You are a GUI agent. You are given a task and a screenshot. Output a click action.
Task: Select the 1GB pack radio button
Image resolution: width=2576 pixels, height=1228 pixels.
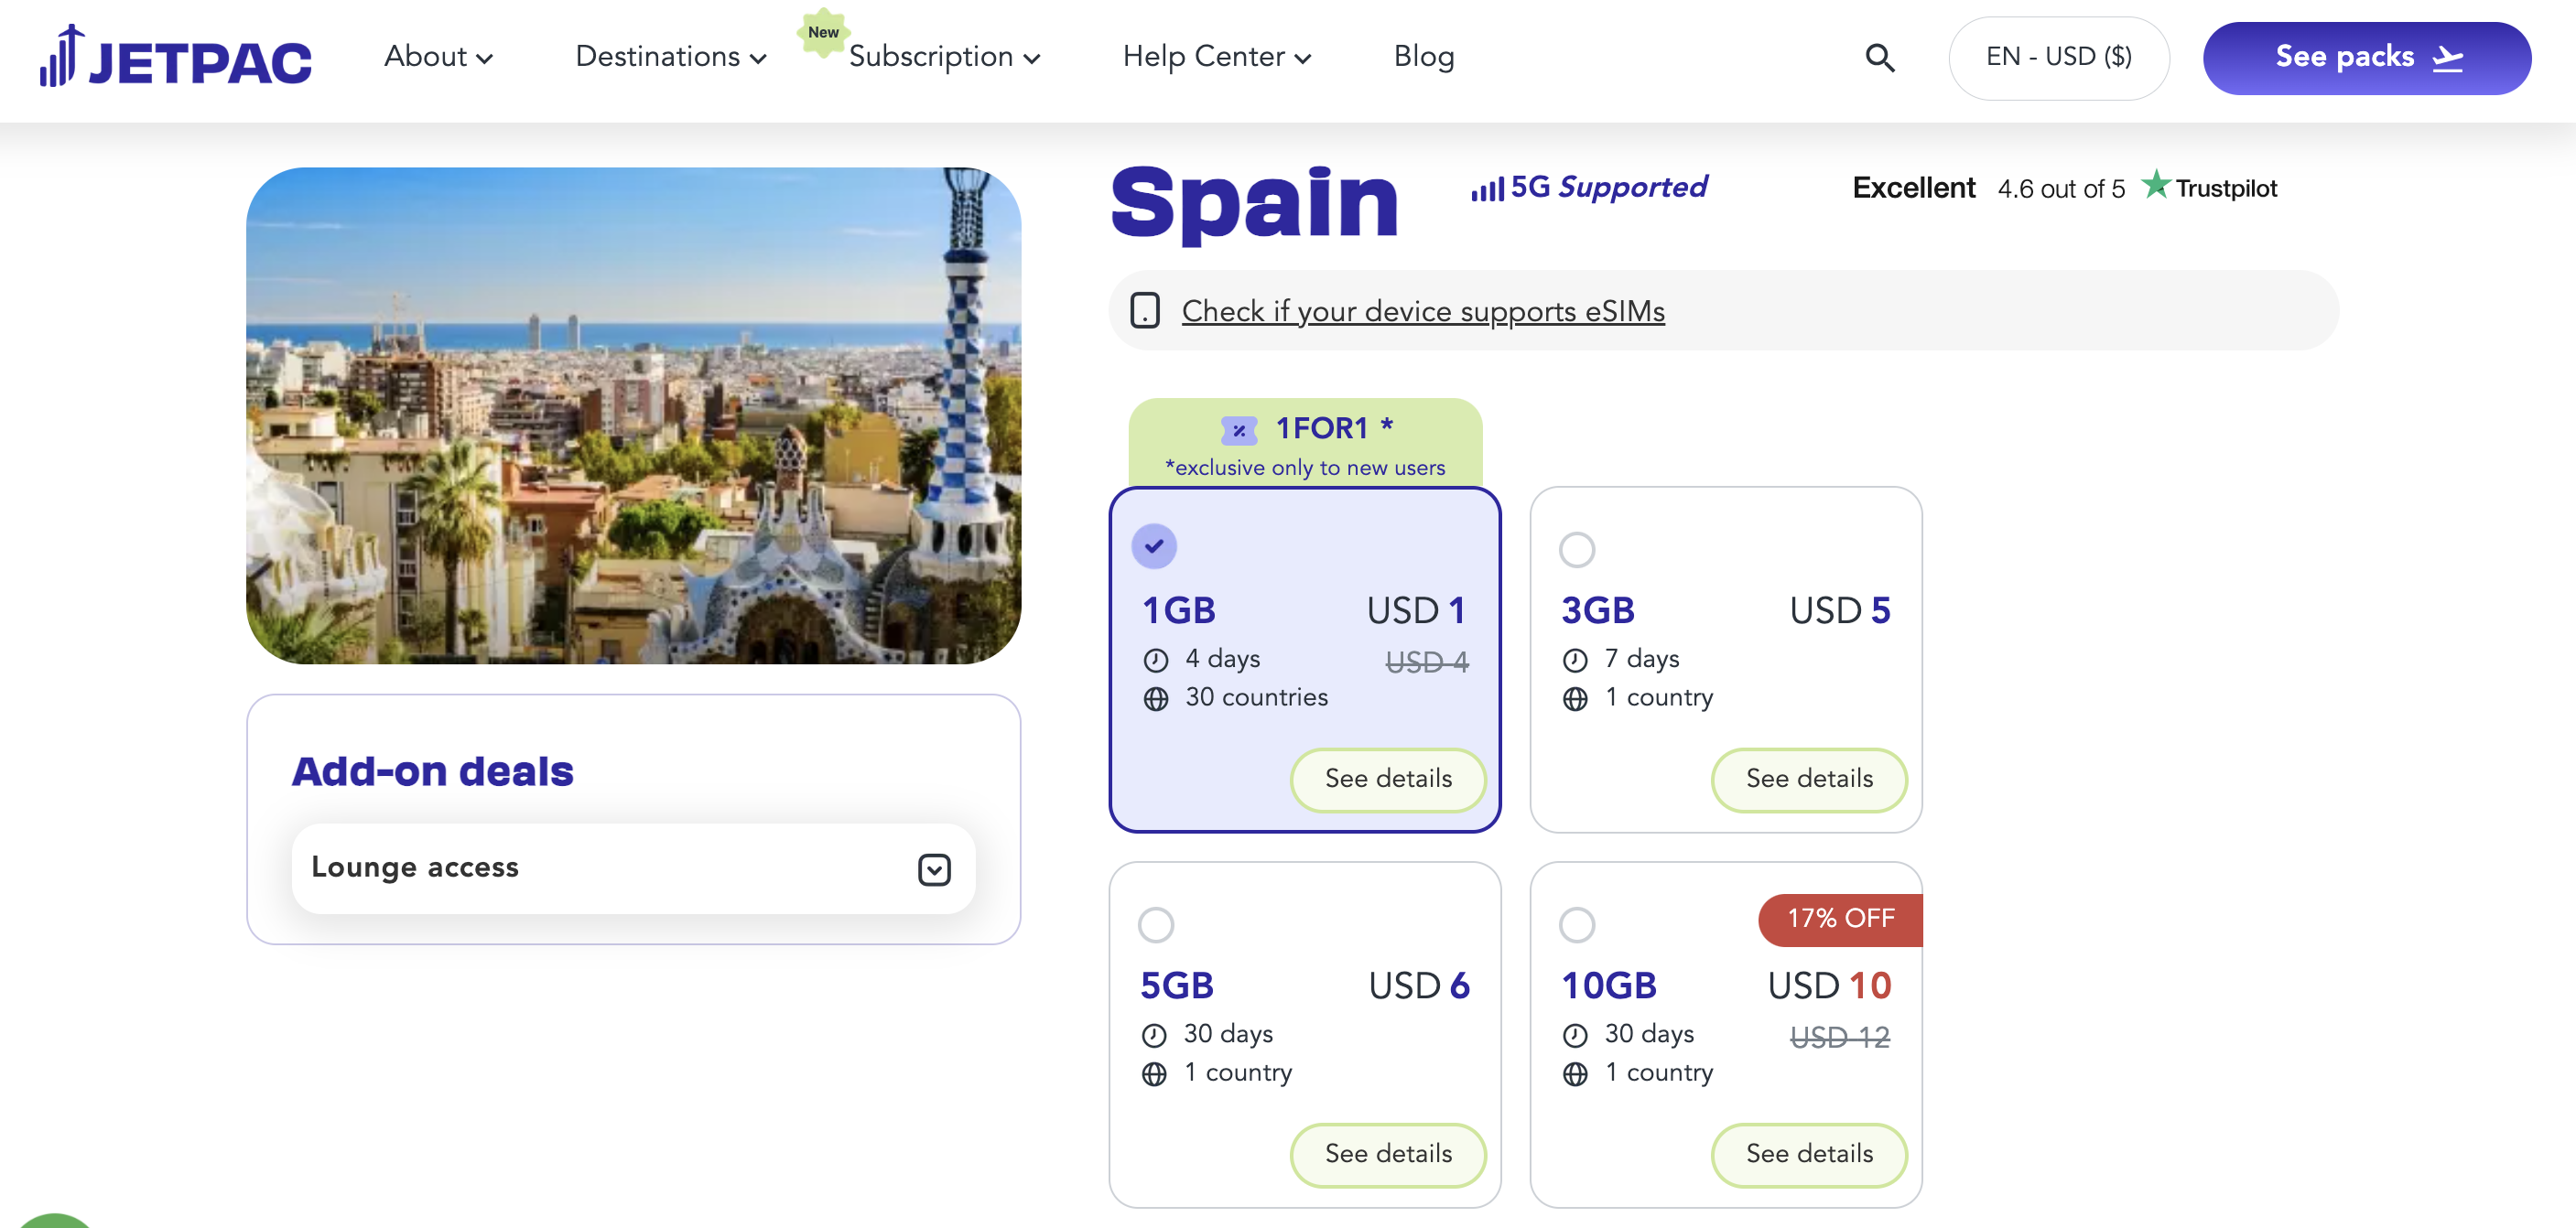[x=1153, y=546]
